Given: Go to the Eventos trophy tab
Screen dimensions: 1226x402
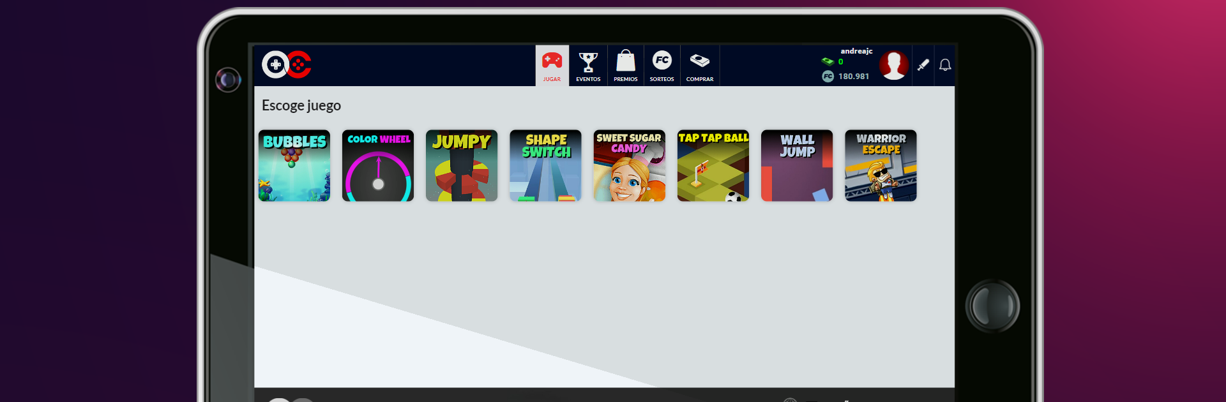Looking at the screenshot, I should pyautogui.click(x=588, y=66).
